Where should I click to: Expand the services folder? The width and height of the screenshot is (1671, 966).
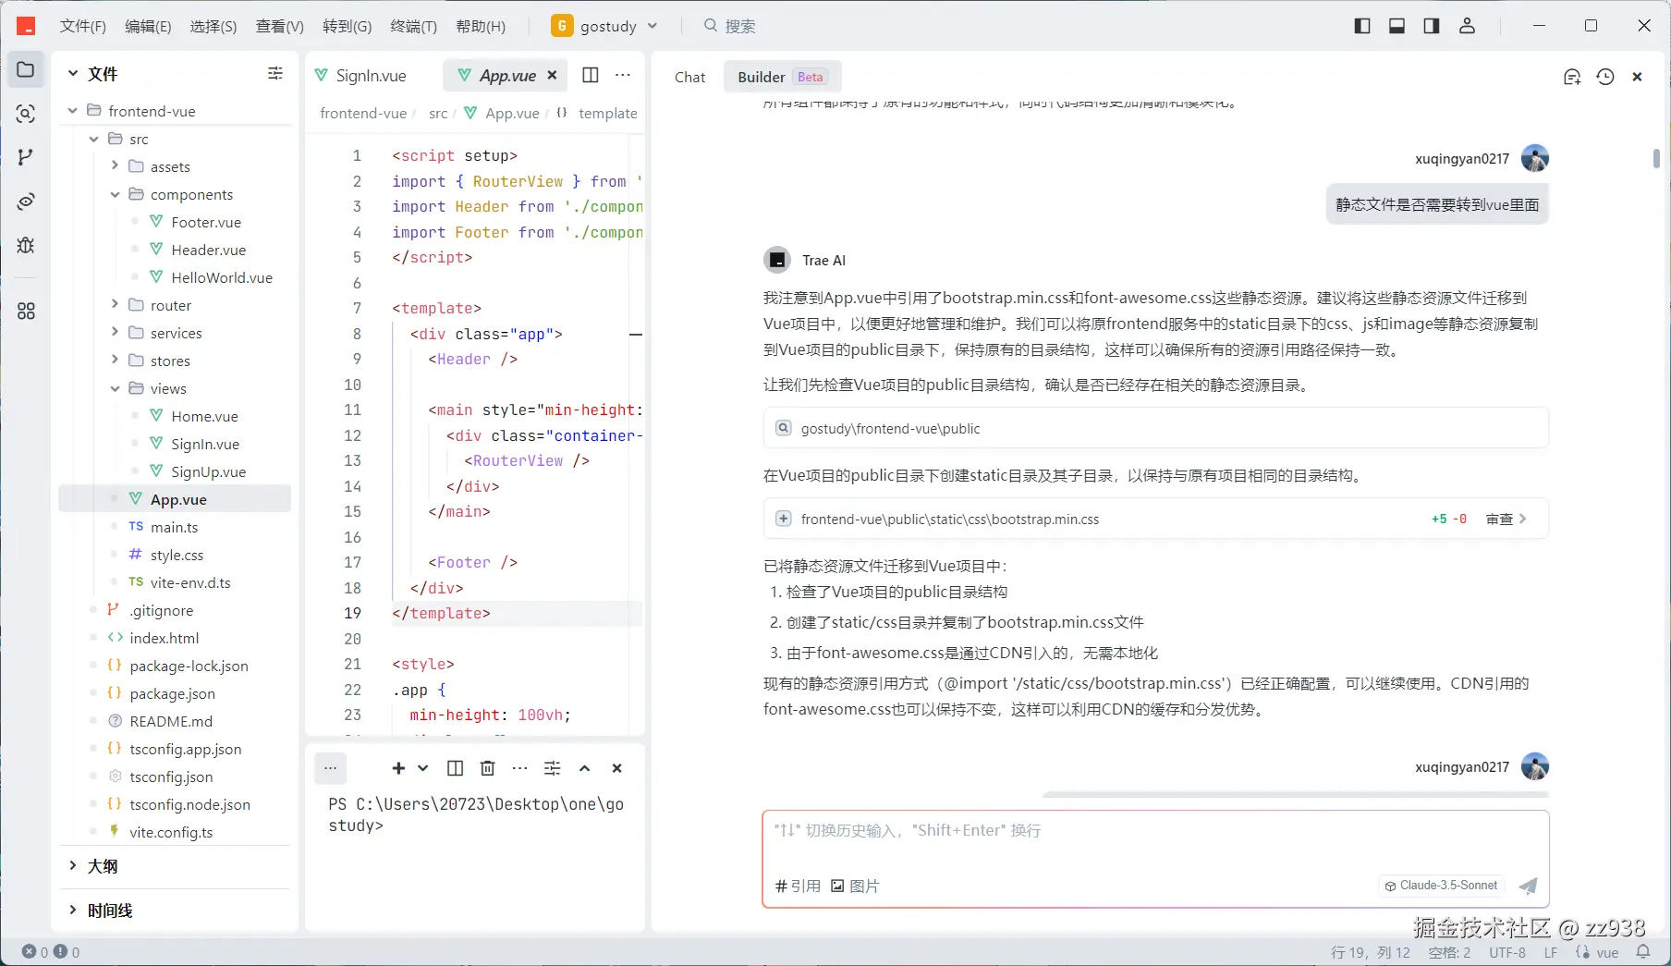click(115, 333)
